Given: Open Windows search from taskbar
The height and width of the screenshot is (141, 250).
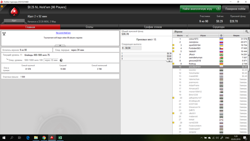Looking at the screenshot, I should 12,138.
